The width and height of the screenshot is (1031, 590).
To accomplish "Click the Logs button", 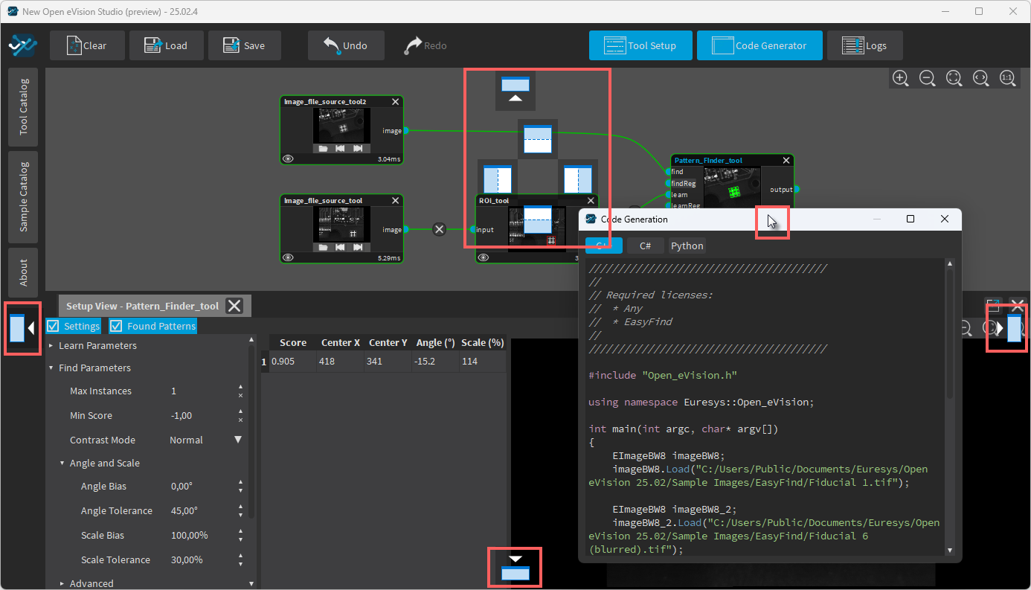I will point(864,45).
